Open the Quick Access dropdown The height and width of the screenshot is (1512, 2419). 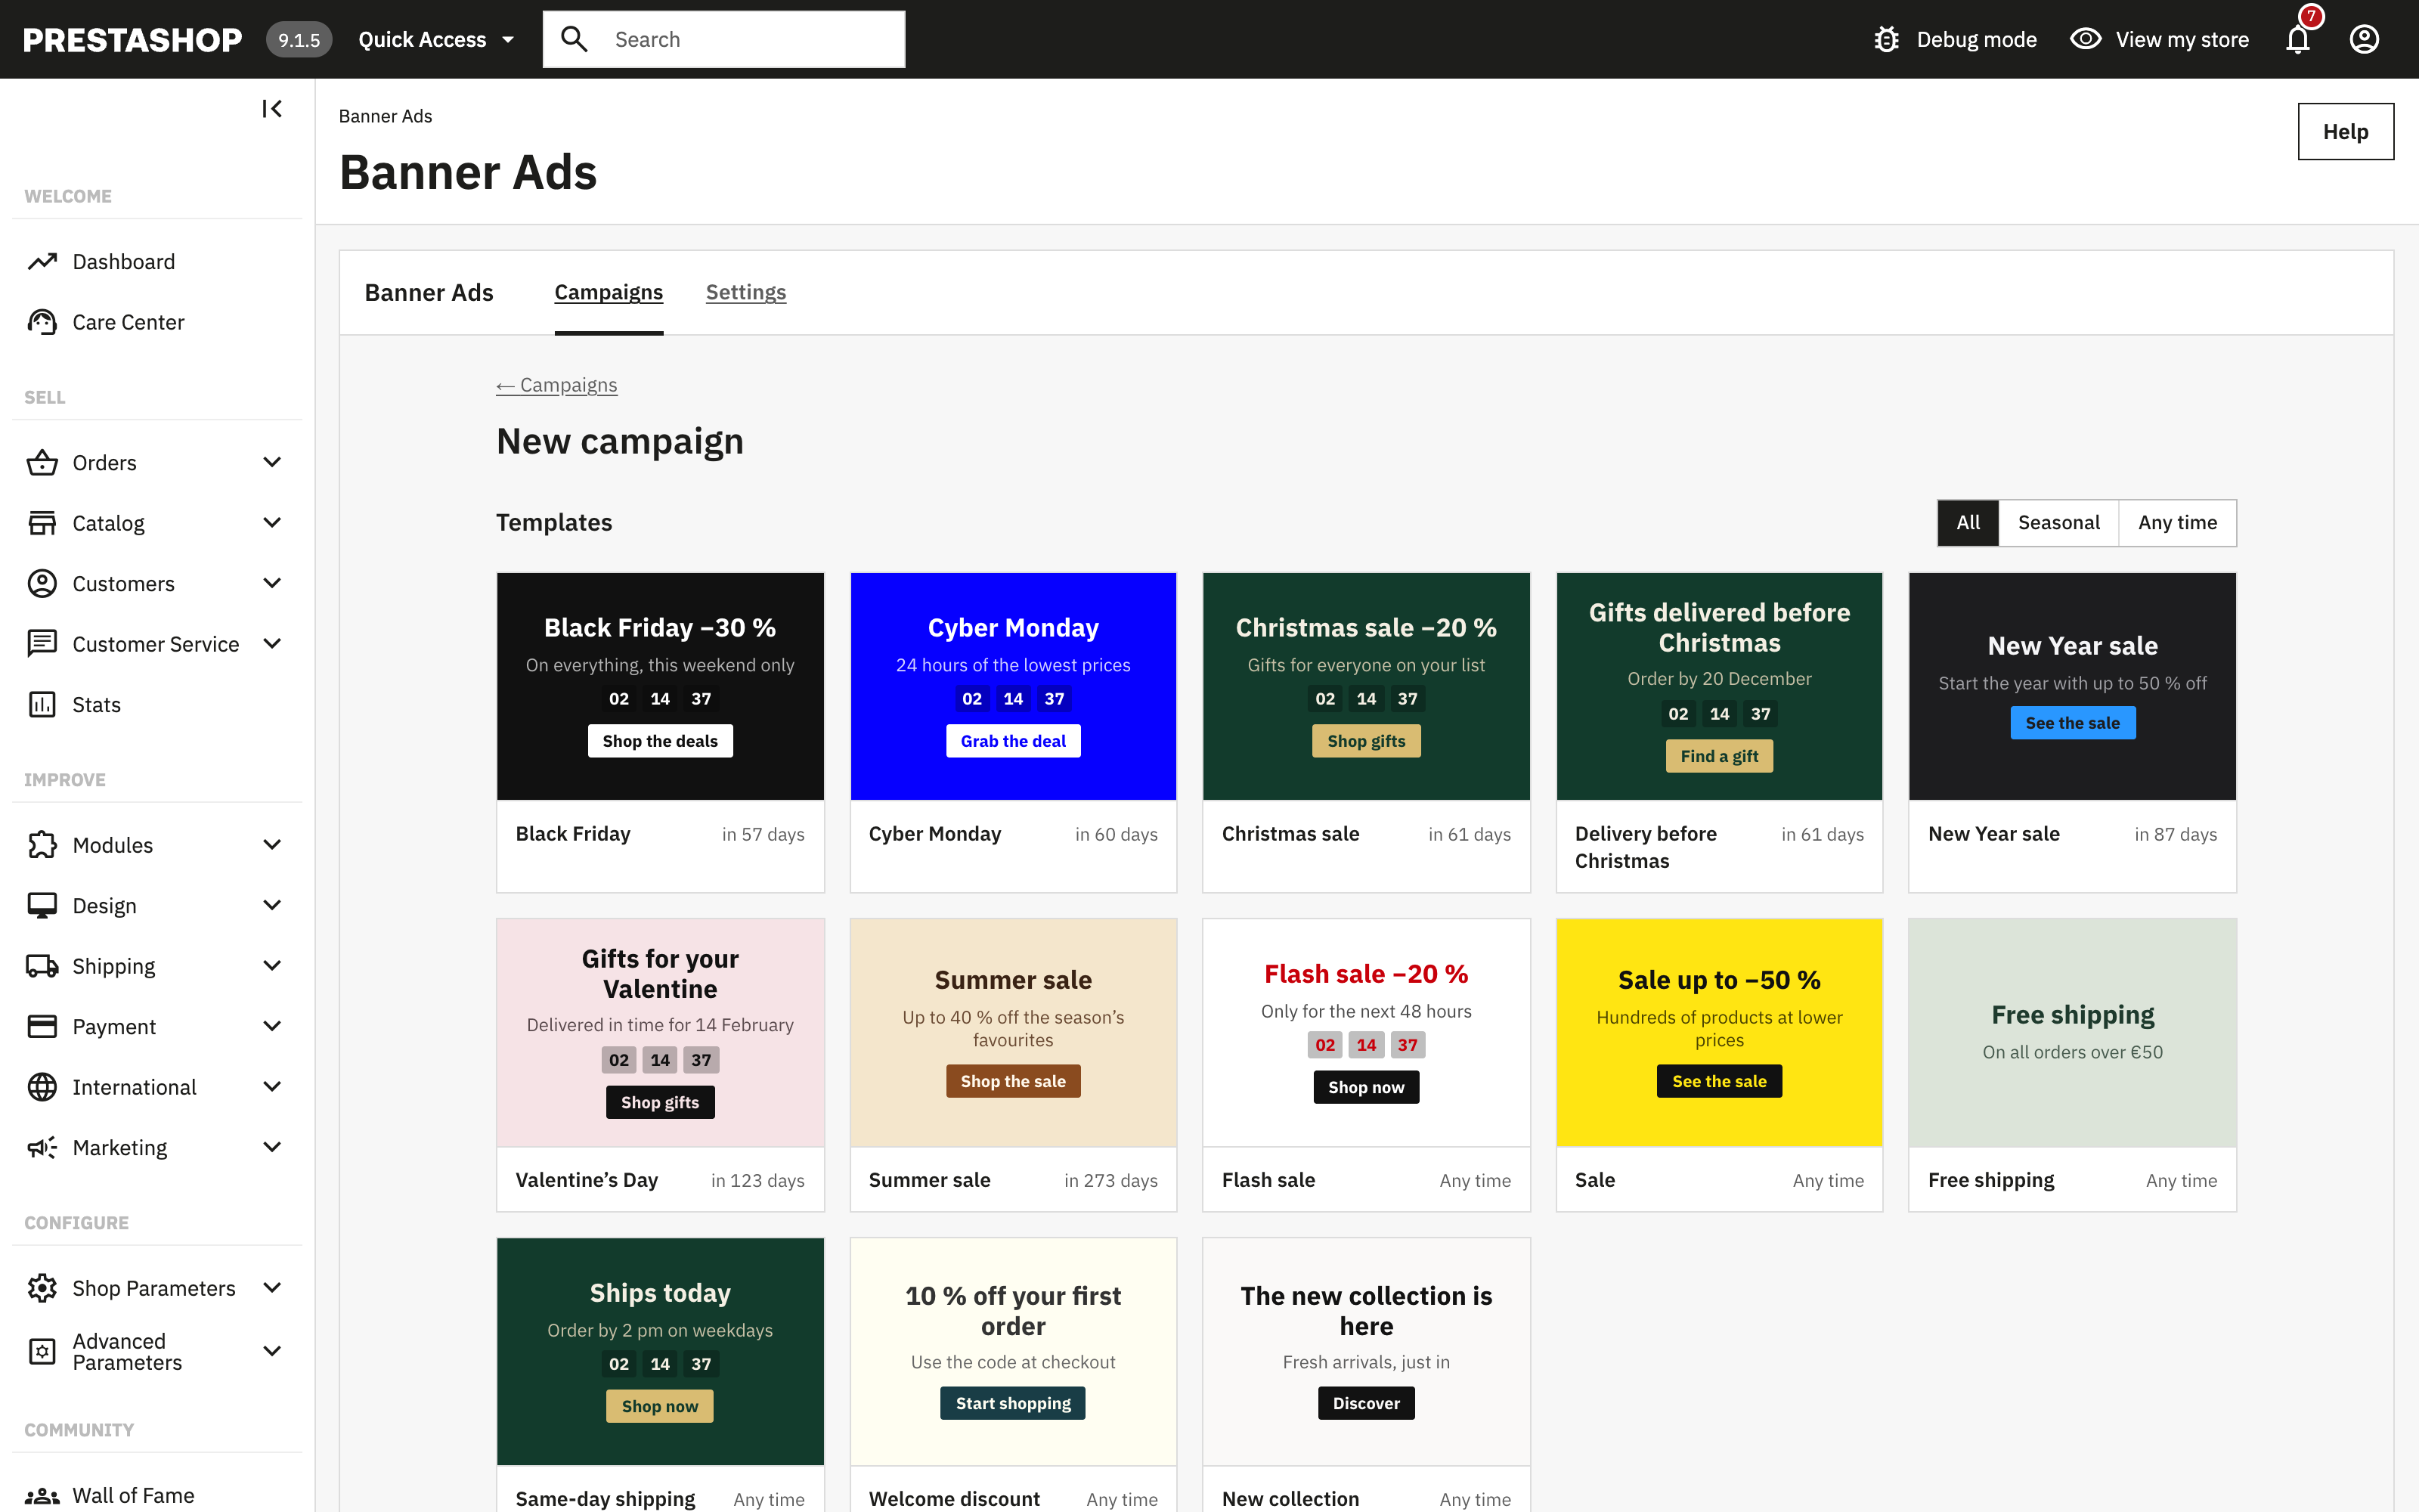pos(436,39)
